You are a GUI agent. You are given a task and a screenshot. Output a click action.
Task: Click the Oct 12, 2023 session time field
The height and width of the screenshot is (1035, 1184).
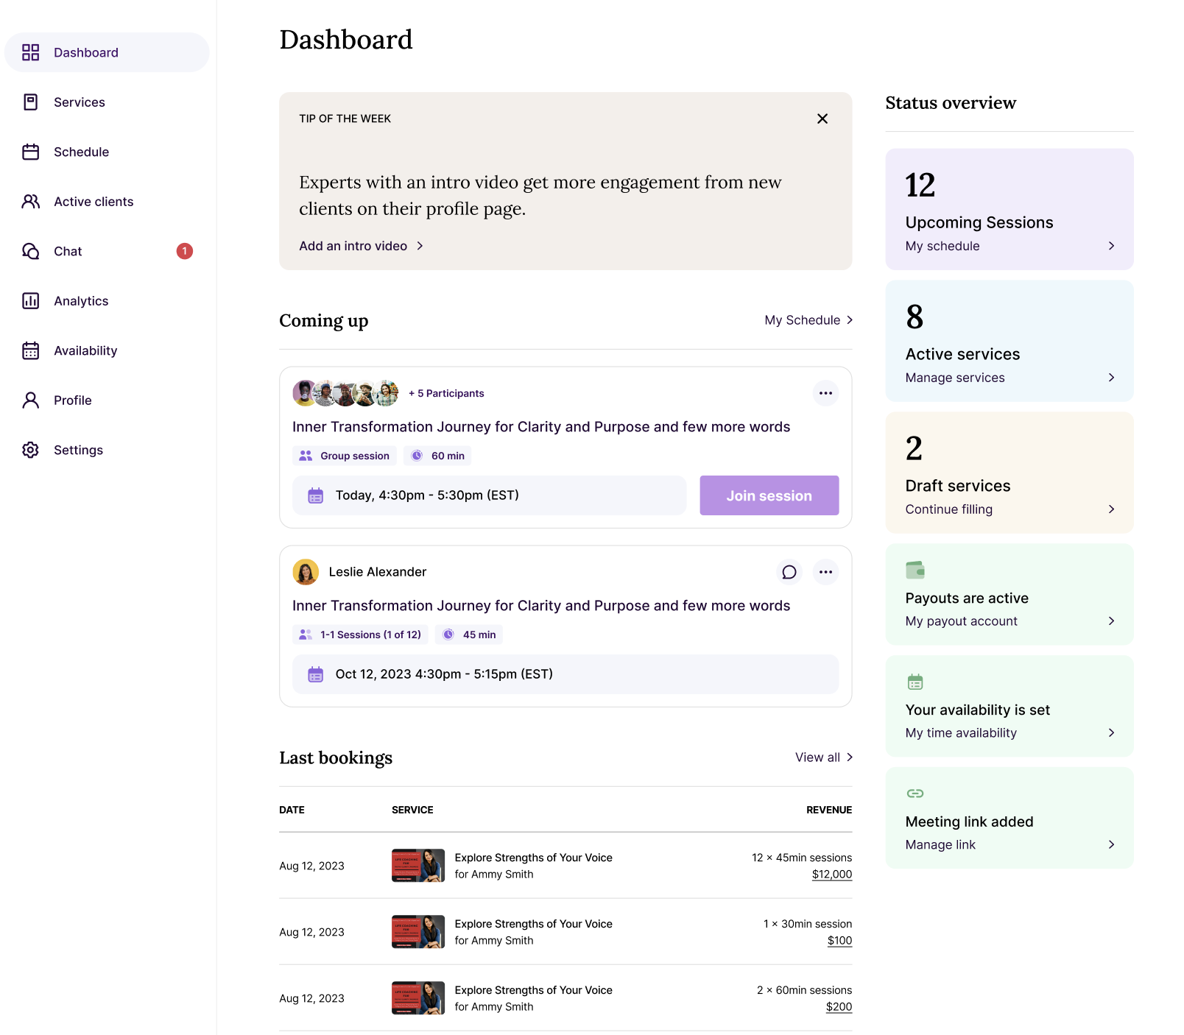[565, 674]
